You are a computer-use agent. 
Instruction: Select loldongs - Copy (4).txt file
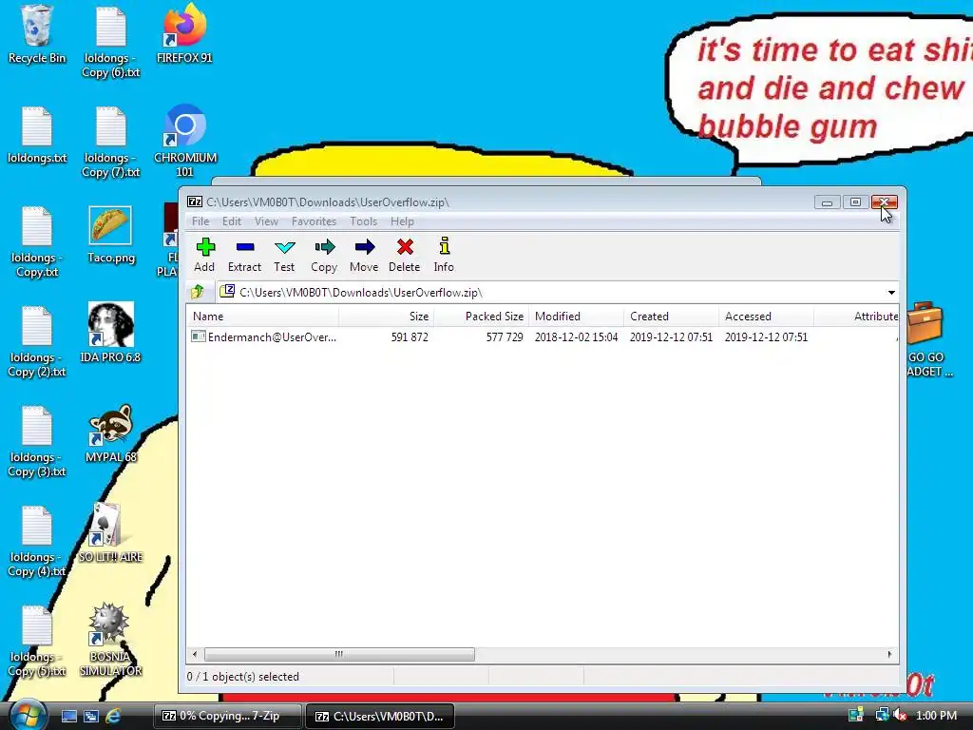(37, 541)
